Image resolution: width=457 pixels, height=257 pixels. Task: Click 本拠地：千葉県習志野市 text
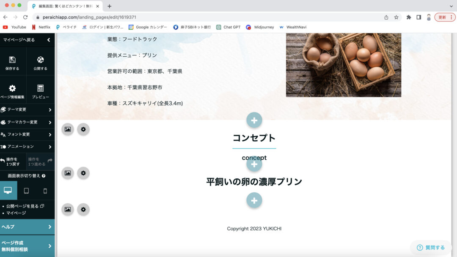pos(135,87)
